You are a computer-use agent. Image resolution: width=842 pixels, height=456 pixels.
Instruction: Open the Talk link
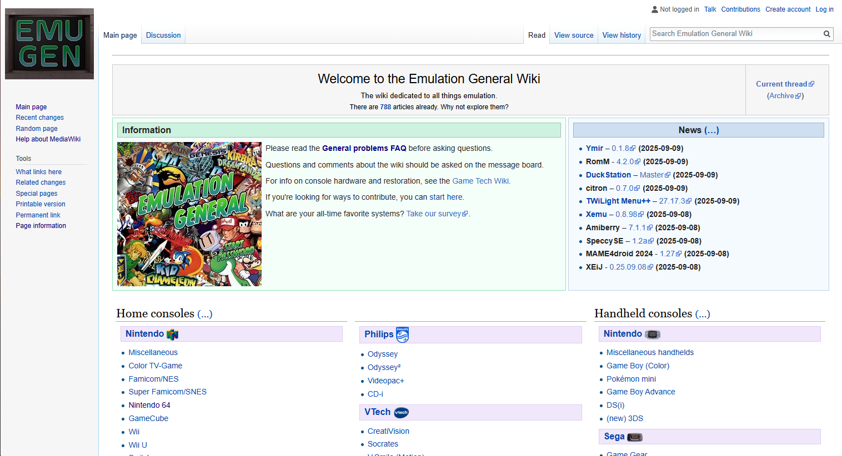[x=710, y=9]
